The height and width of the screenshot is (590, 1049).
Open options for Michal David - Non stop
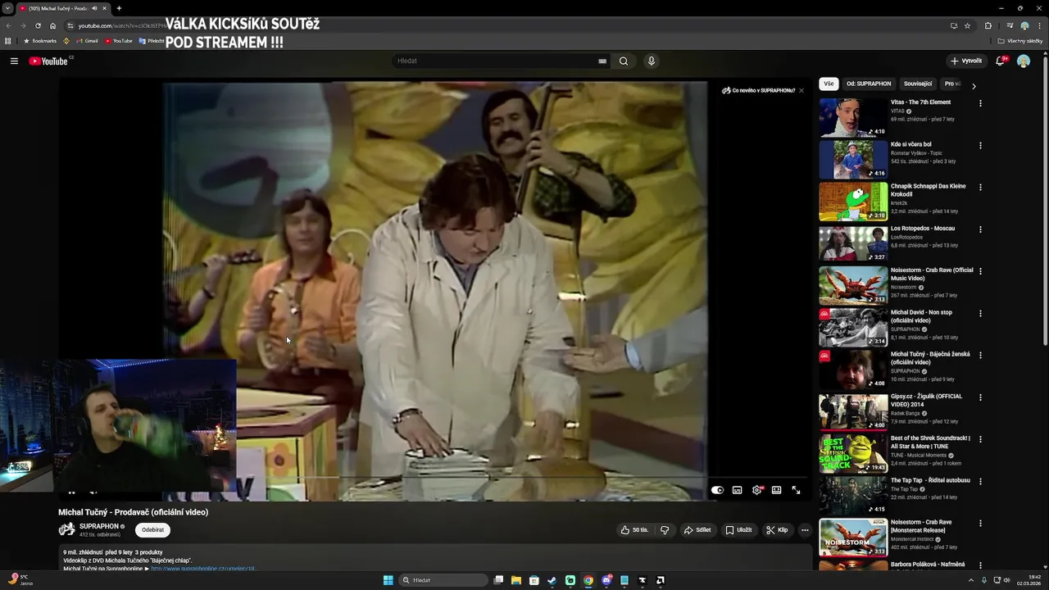(980, 313)
